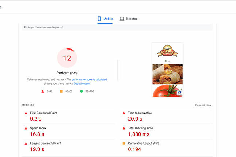Viewport: 236px width, 157px height.
Task: Click the phone icon in the Mobile tab
Action: point(99,19)
